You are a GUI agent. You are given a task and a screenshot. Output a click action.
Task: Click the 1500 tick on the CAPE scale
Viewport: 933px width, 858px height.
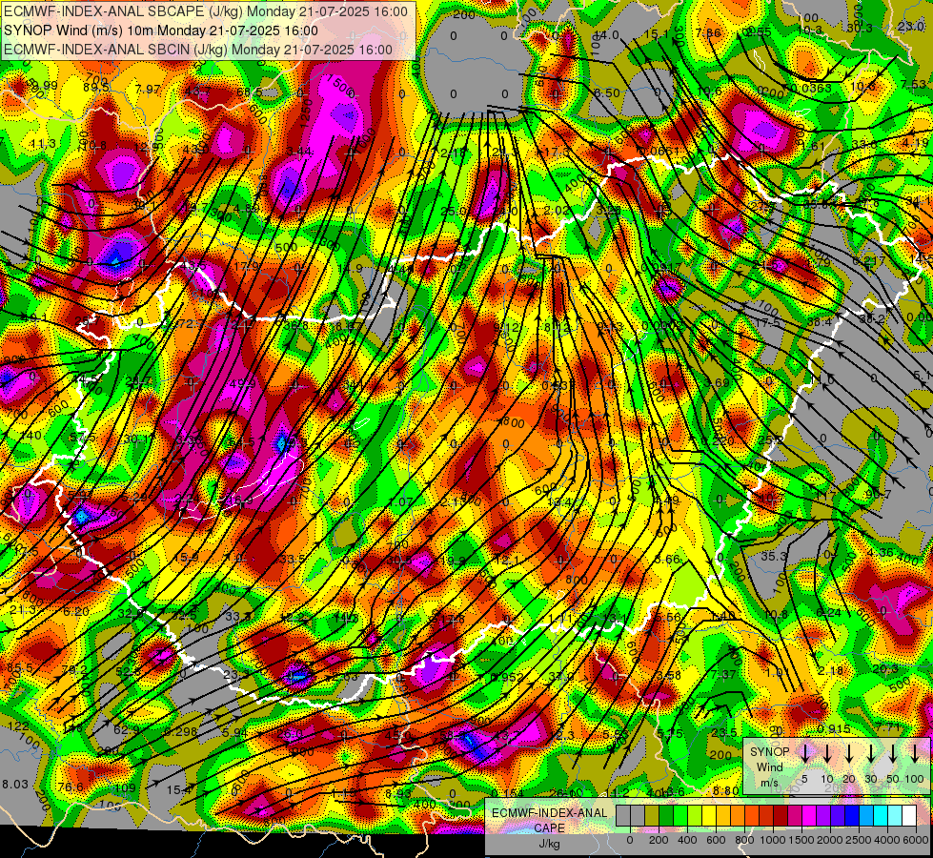pos(801,840)
